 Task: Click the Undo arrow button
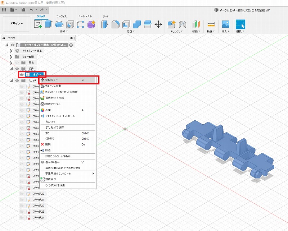32,9
